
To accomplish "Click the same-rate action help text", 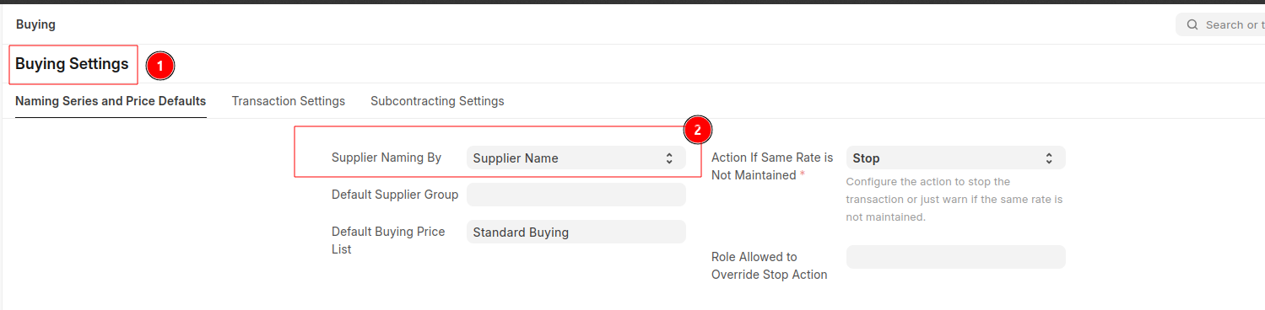I will (954, 200).
